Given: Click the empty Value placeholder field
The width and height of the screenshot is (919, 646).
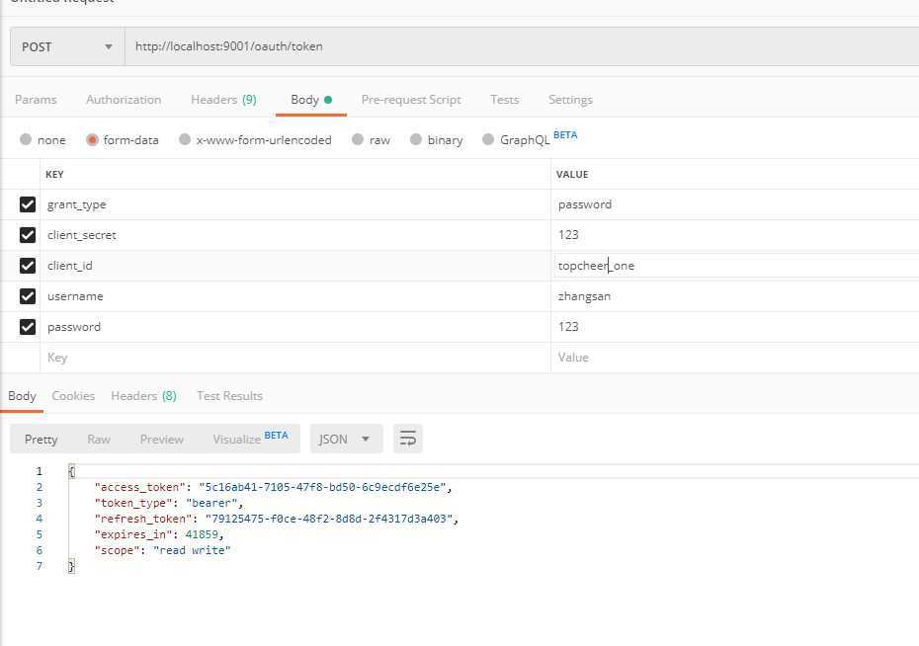Looking at the screenshot, I should pos(735,358).
